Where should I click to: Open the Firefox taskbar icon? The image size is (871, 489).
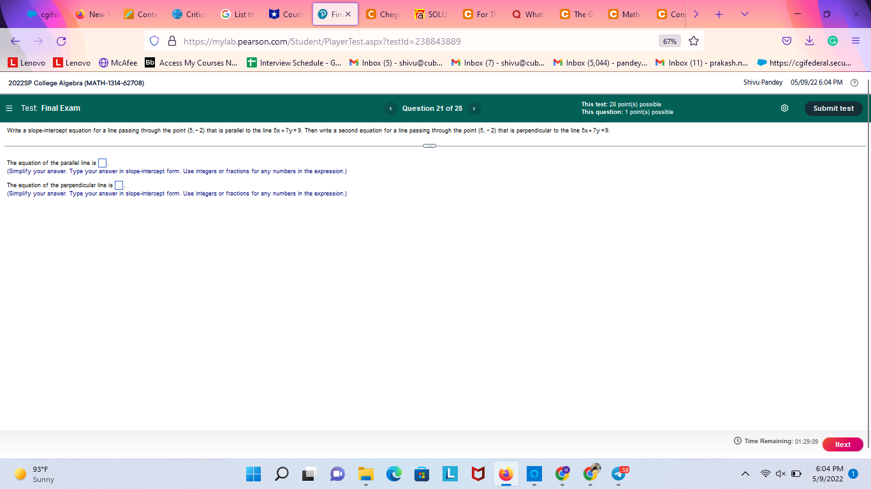point(506,474)
